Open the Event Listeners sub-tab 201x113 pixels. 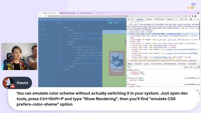156,64
